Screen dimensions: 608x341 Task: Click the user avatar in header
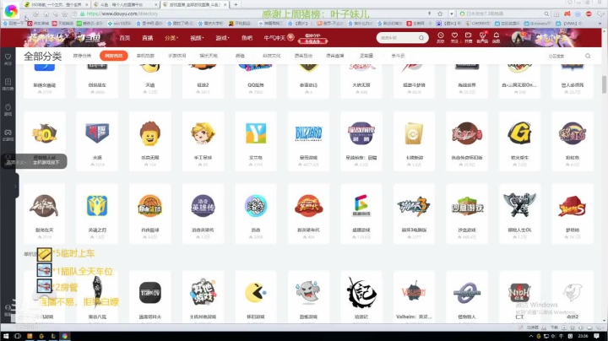518,38
